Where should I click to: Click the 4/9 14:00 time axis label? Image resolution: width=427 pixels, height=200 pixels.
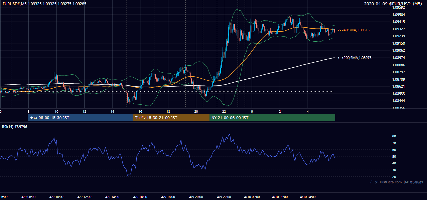[112, 197]
